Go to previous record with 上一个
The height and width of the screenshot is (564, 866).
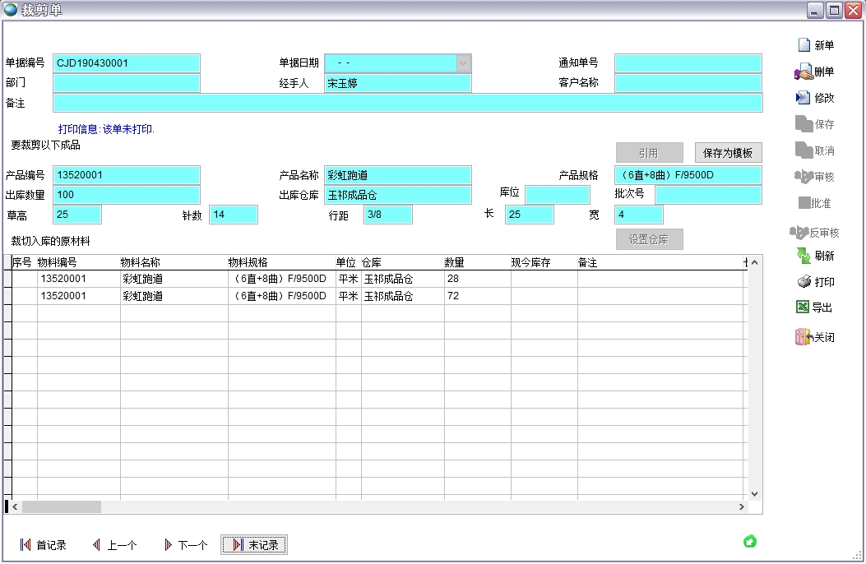[97, 545]
